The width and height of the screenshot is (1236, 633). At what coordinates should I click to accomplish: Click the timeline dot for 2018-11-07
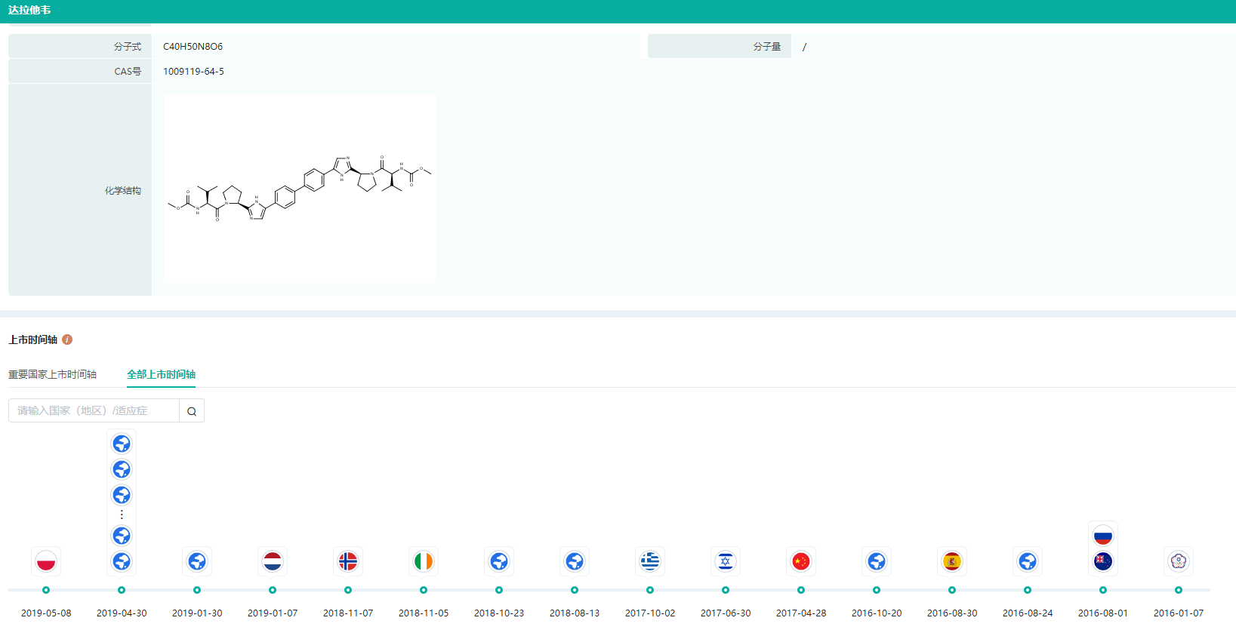348,590
